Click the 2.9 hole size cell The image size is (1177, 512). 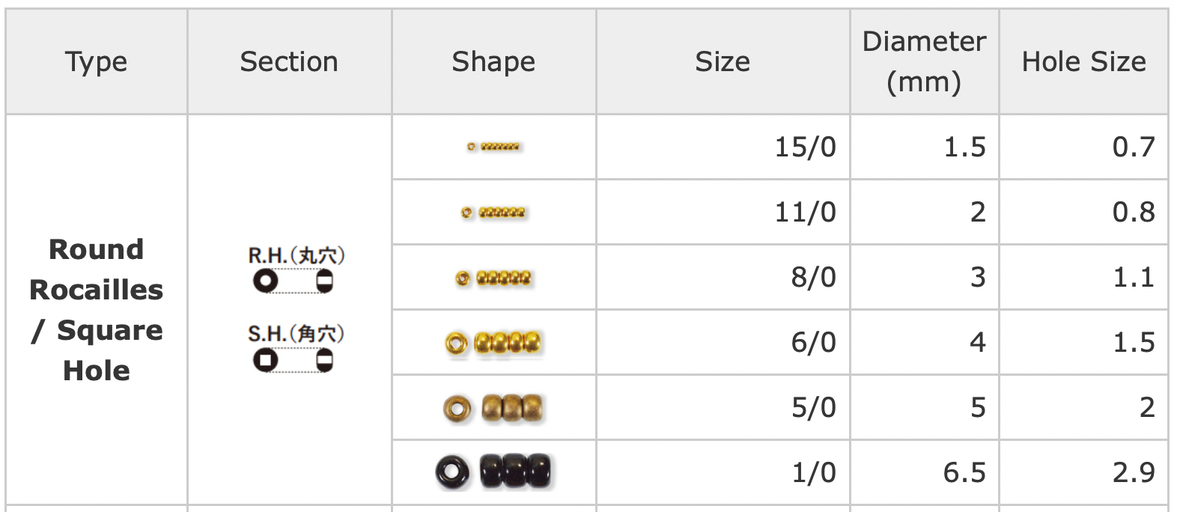point(1134,472)
